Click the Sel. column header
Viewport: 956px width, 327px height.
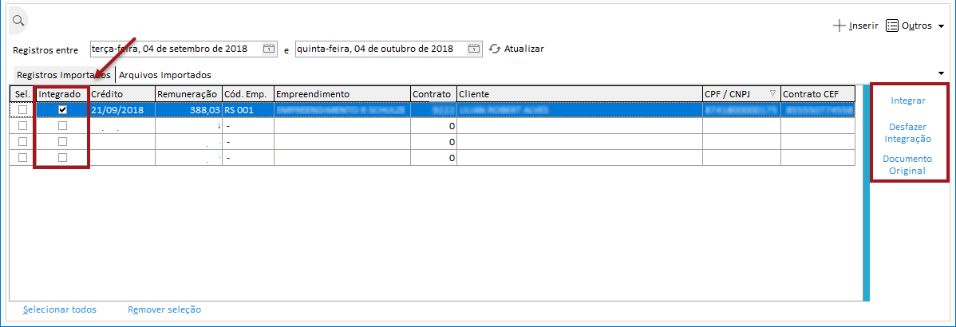(x=22, y=94)
